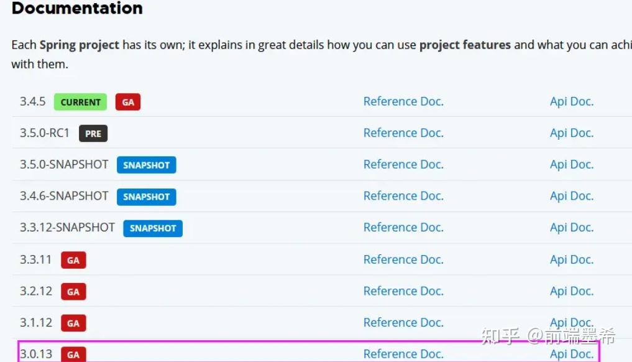Screen dimensions: 632x362
Task: Click the SNAPSHOT badge for 3.5.0-SNAPSHOT
Action: coord(146,165)
